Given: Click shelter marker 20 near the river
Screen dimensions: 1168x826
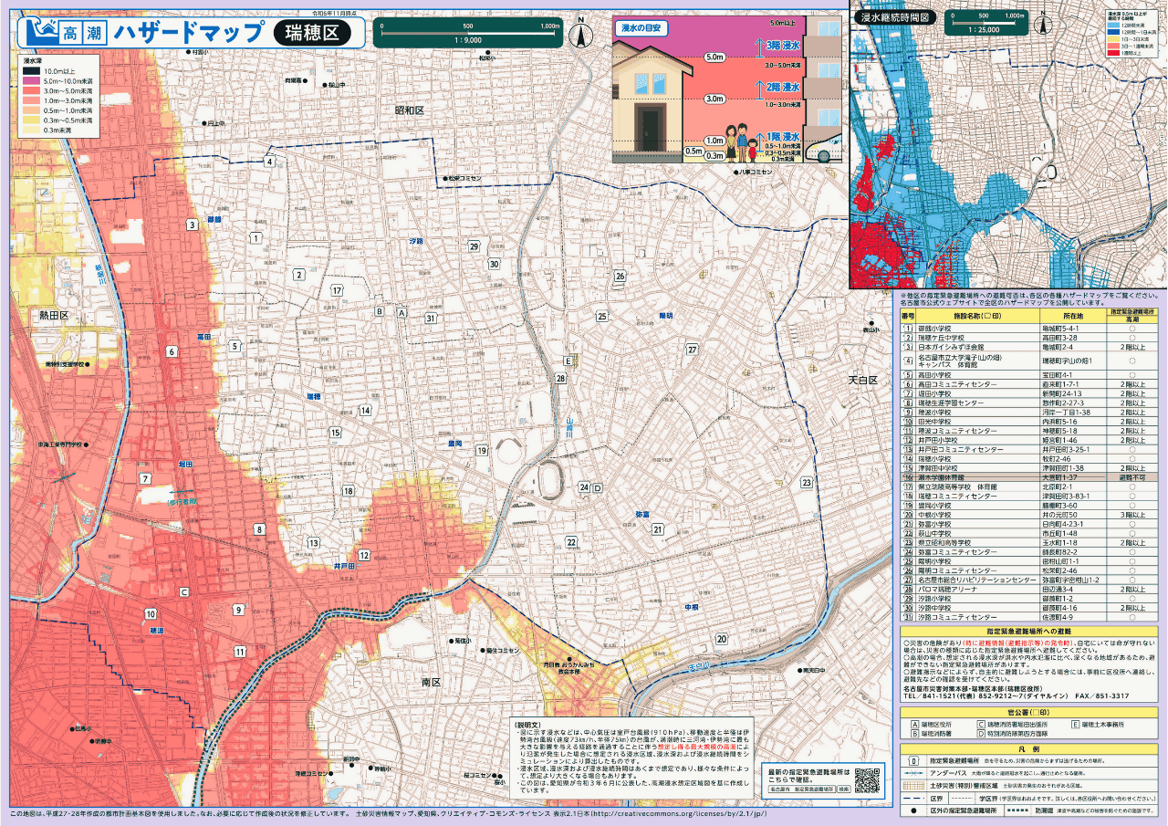Looking at the screenshot, I should (721, 639).
